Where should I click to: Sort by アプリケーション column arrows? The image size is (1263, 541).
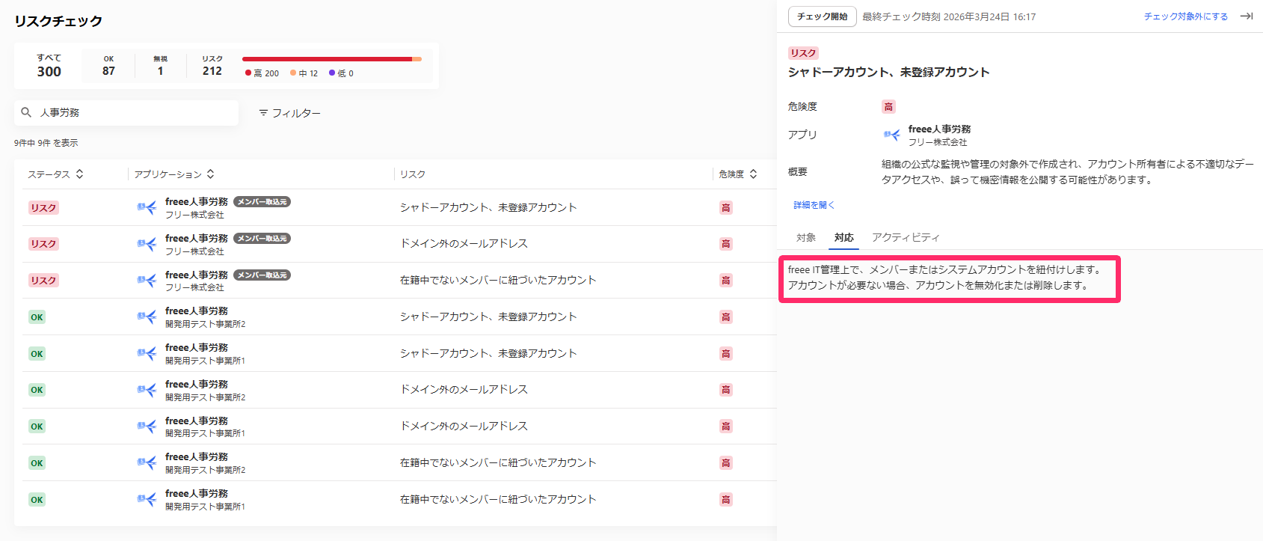pyautogui.click(x=211, y=174)
